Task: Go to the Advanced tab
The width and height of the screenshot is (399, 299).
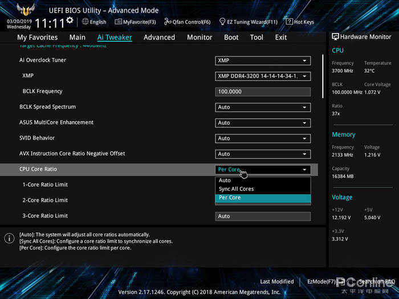Action: click(x=159, y=38)
